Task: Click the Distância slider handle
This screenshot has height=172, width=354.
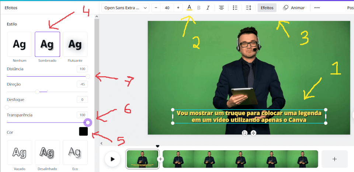Action: click(x=88, y=76)
